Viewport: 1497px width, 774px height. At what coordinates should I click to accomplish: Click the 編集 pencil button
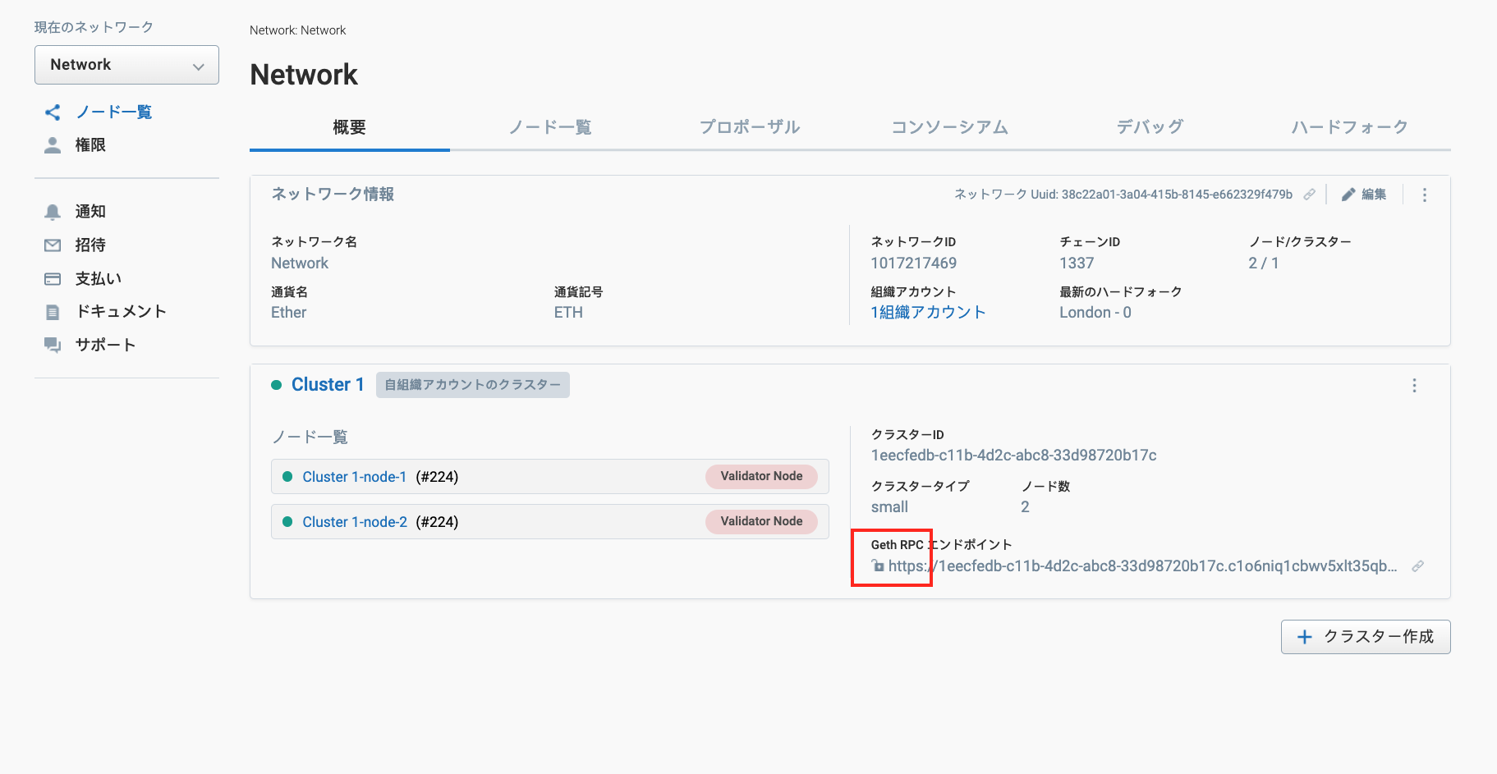point(1364,195)
